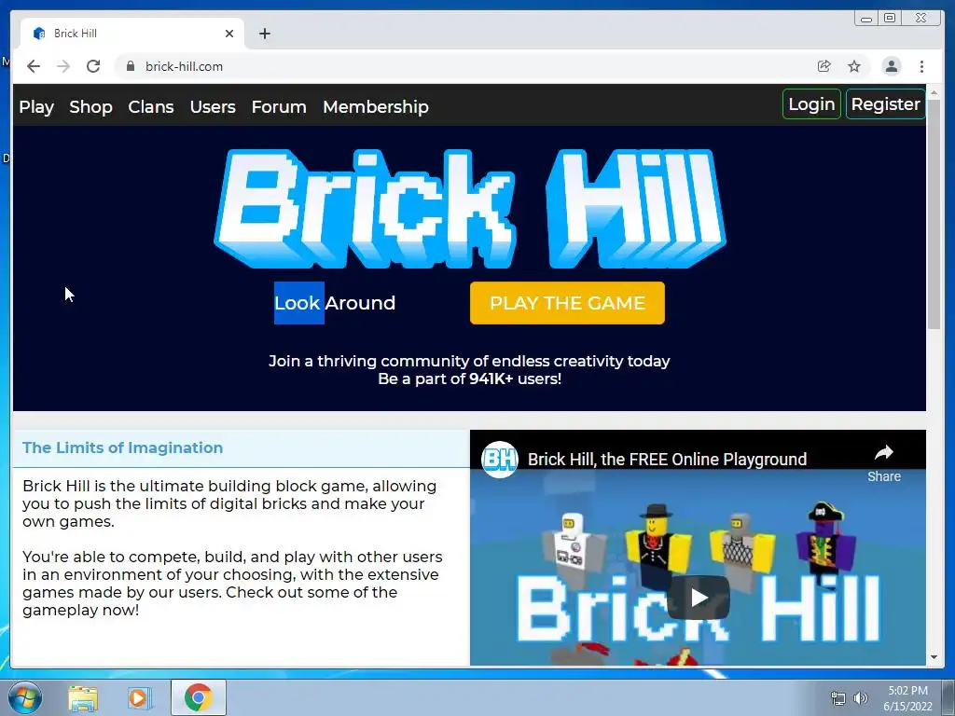Open the Membership page
Image resolution: width=955 pixels, height=716 pixels.
tap(376, 106)
